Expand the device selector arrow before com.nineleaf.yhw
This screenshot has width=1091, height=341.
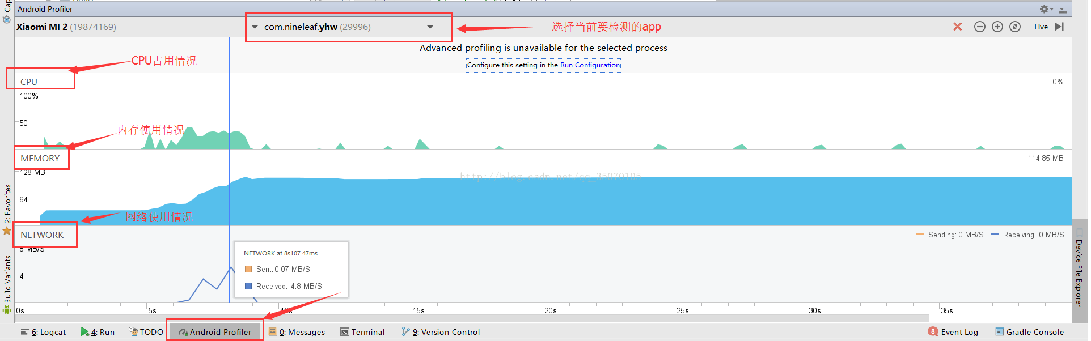coord(255,27)
